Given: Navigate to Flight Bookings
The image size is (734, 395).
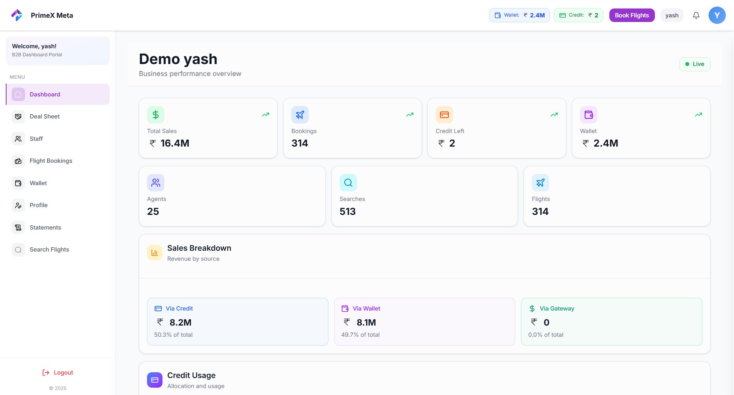Looking at the screenshot, I should point(58,161).
